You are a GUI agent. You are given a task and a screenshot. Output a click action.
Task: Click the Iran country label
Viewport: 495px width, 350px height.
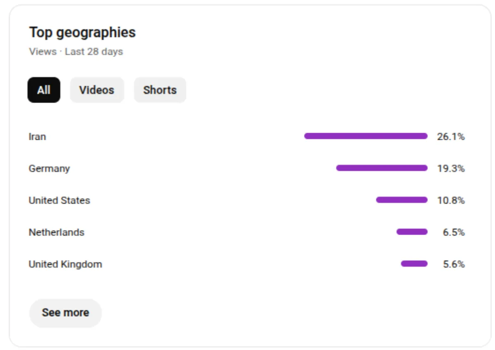[x=37, y=136]
